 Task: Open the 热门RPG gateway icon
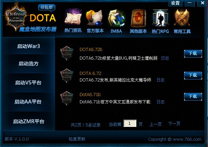click(160, 18)
